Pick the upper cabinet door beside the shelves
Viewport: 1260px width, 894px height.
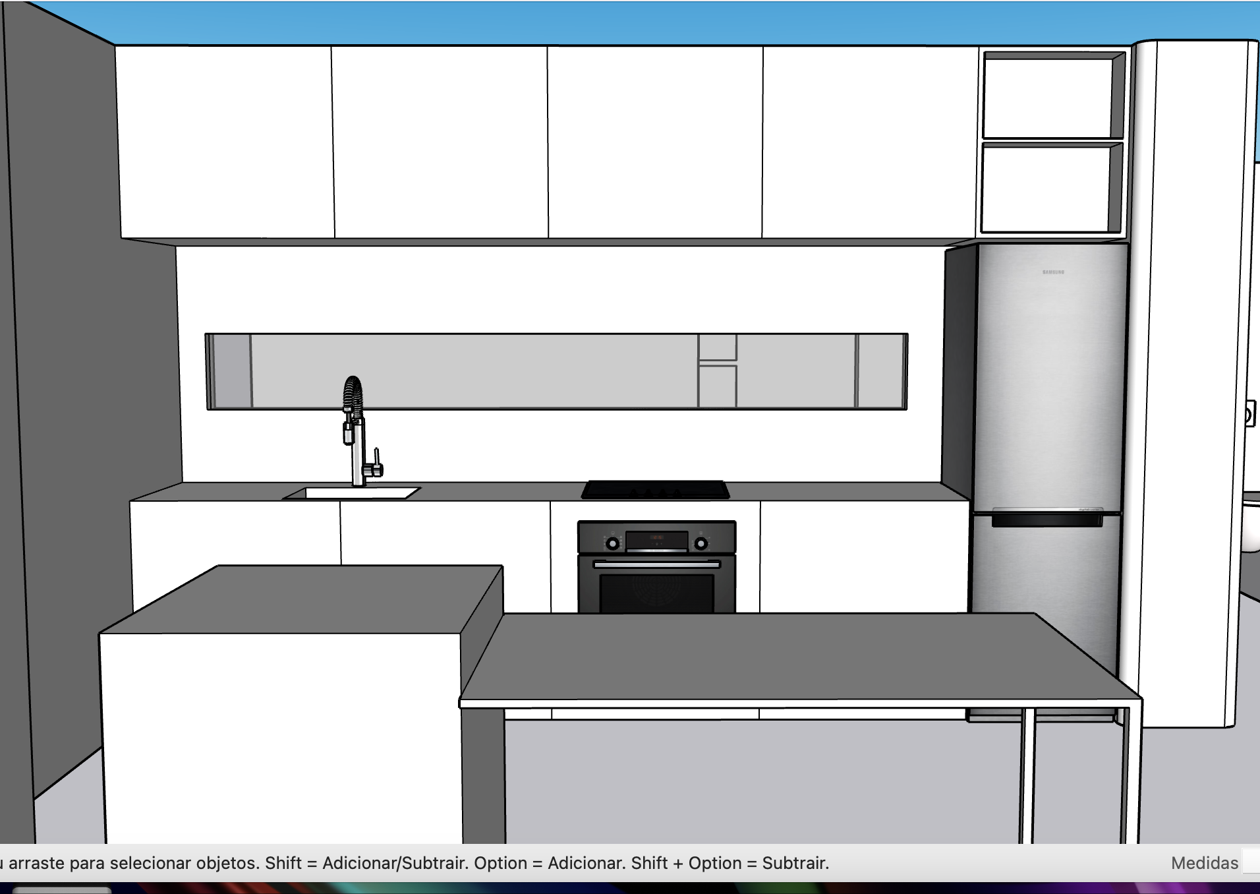click(869, 142)
